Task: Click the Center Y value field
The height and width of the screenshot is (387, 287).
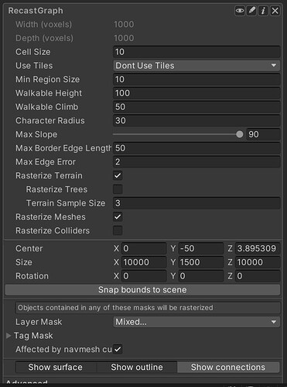Action: [x=201, y=248]
